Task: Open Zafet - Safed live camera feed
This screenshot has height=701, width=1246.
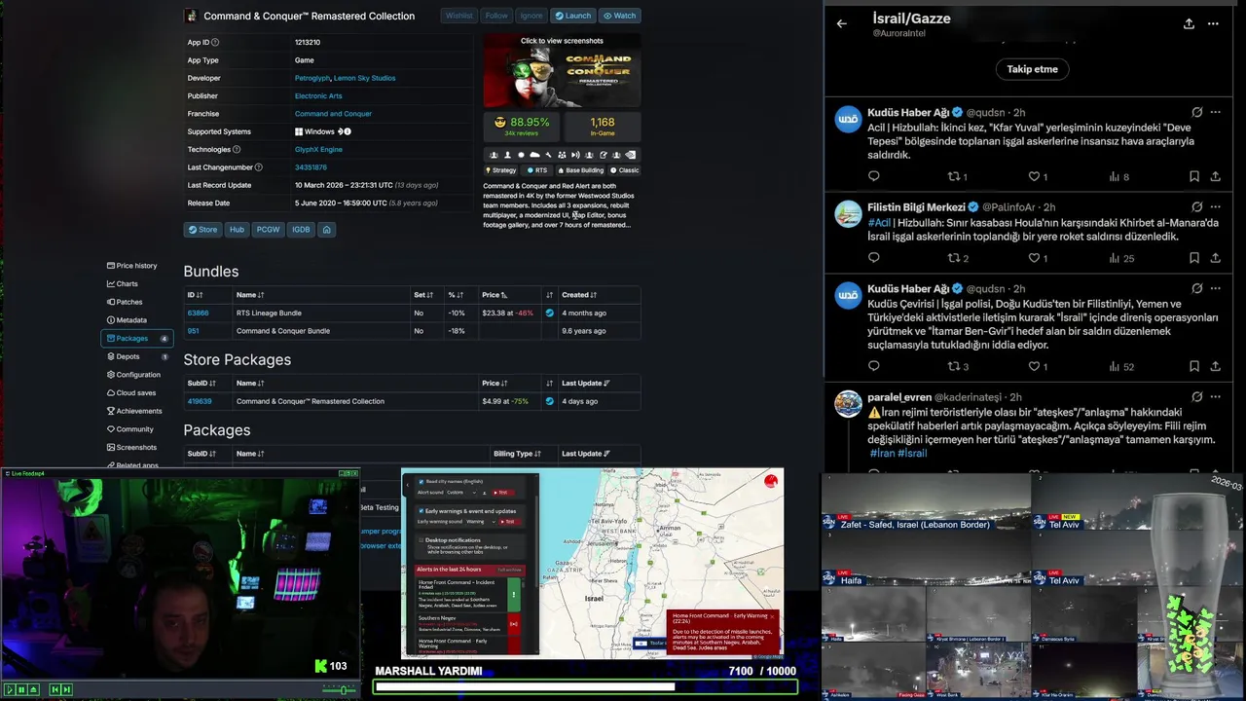Action: coord(926,503)
